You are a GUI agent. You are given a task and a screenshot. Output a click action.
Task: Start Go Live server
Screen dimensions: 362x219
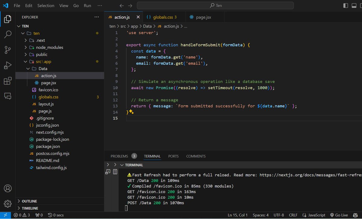click(x=339, y=215)
